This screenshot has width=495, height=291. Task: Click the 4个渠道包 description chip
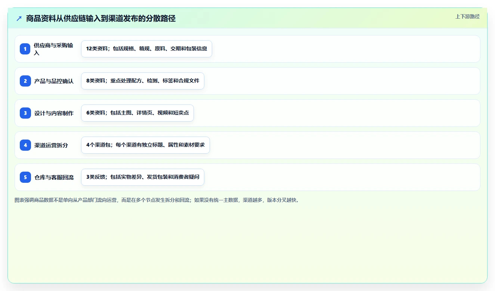[145, 145]
